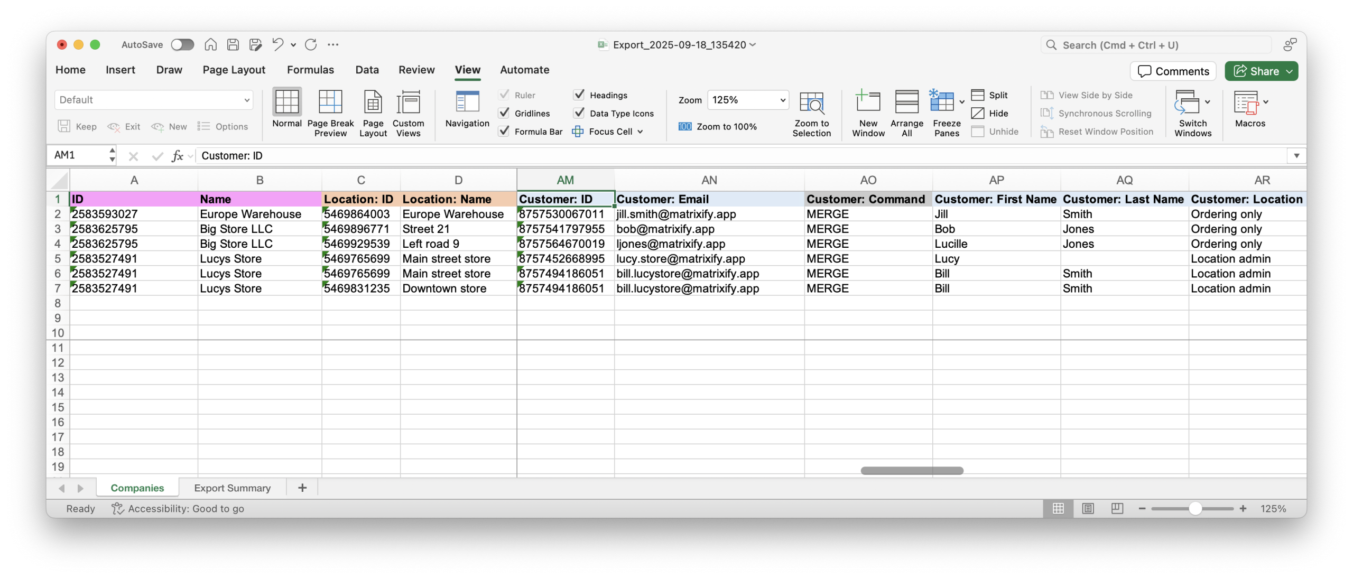Open the Export Summary sheet tab
This screenshot has height=579, width=1353.
coord(232,488)
